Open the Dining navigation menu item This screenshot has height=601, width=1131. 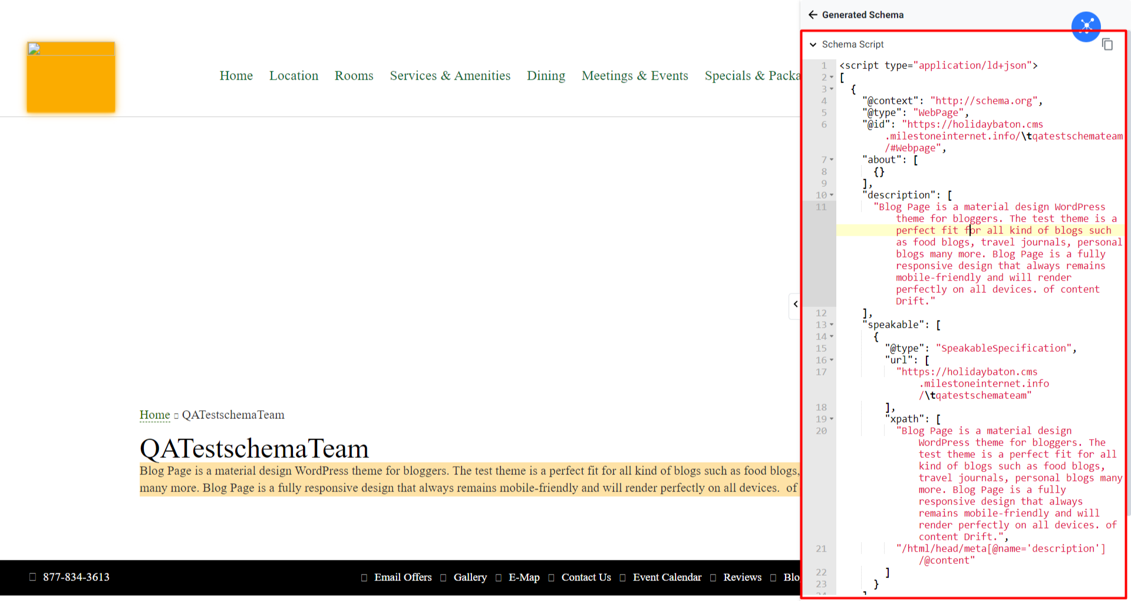(546, 75)
